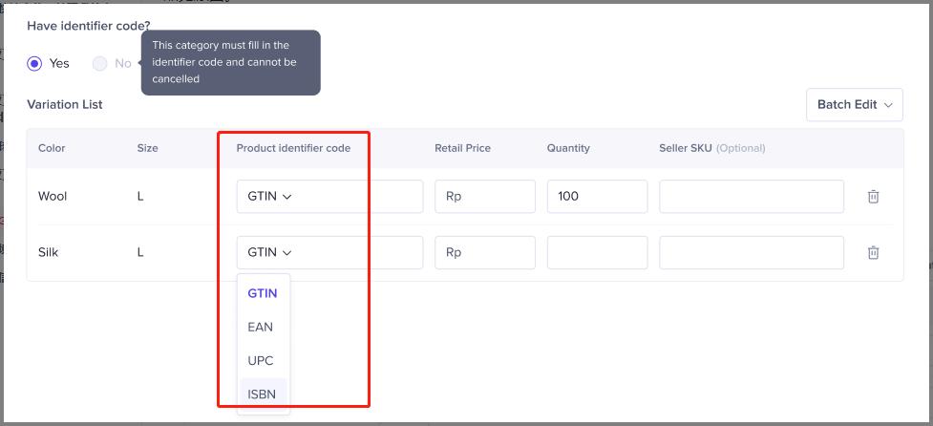The width and height of the screenshot is (933, 426).
Task: Click identifier code input in Wool row
Action: pos(358,196)
